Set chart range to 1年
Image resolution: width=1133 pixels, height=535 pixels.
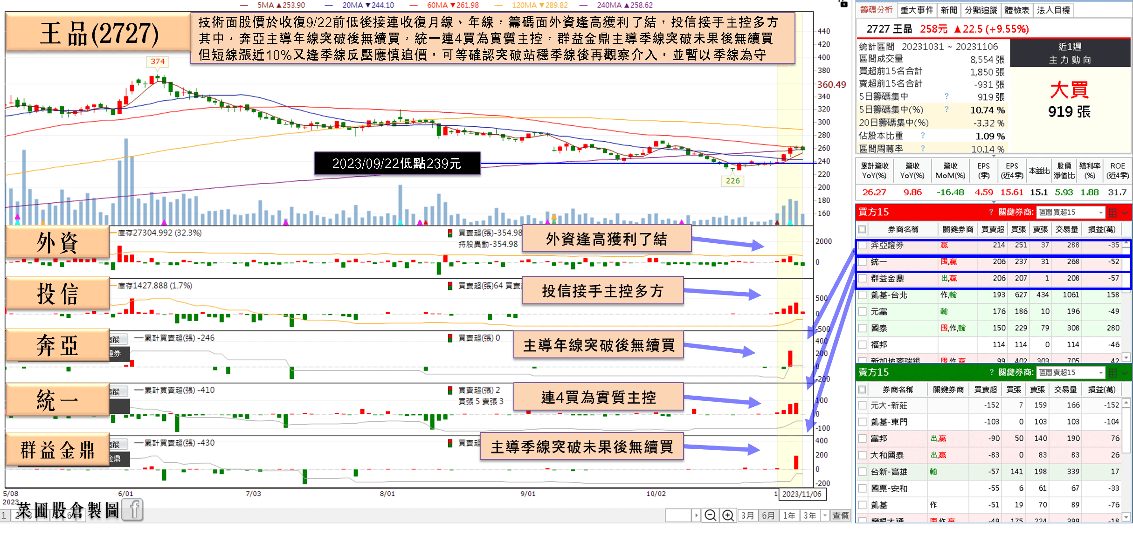(x=789, y=515)
